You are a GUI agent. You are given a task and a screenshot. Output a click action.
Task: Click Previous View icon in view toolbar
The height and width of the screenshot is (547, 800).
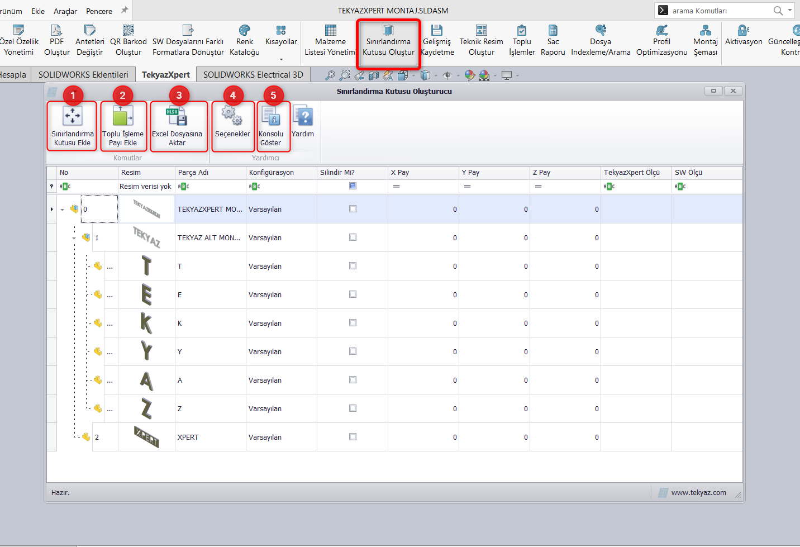[x=359, y=75]
